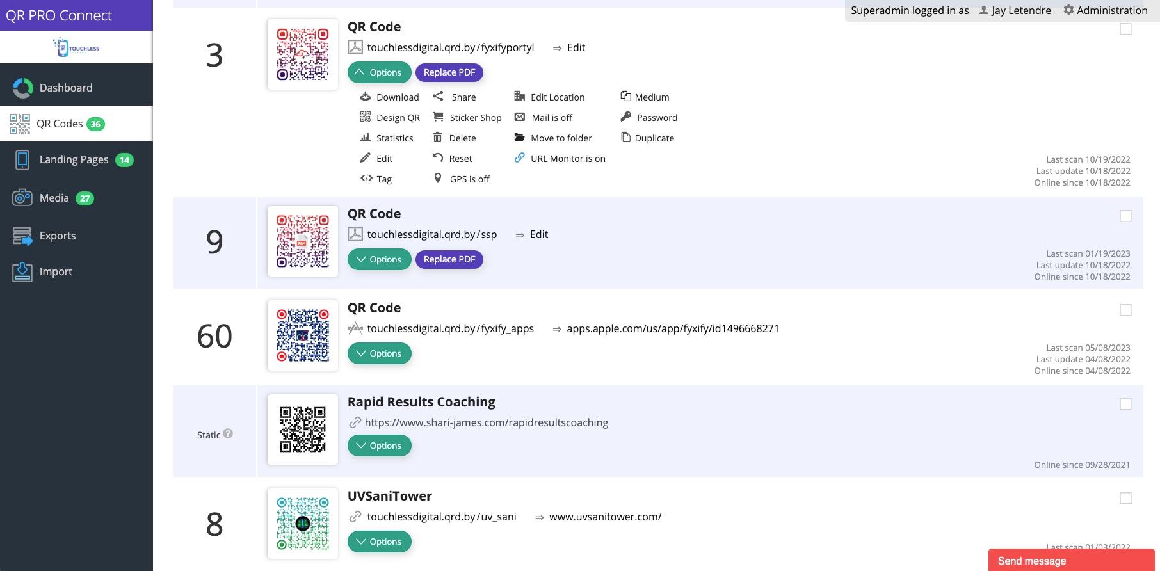This screenshot has width=1160, height=571.
Task: Click blue QR thumbnail for fyxify_apps
Action: (x=303, y=335)
